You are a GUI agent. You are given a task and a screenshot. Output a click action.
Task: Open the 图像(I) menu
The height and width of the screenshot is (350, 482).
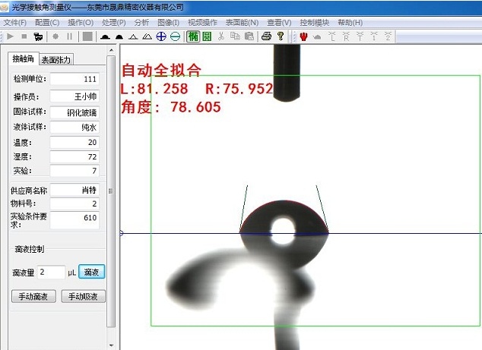169,23
